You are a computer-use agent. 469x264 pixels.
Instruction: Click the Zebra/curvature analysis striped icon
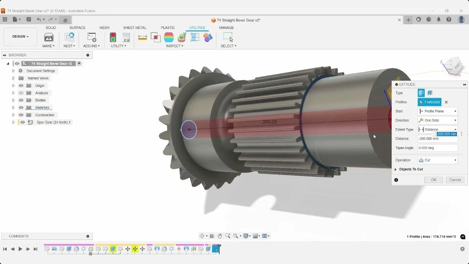click(169, 37)
